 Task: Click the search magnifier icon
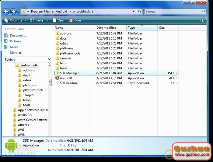(203, 11)
